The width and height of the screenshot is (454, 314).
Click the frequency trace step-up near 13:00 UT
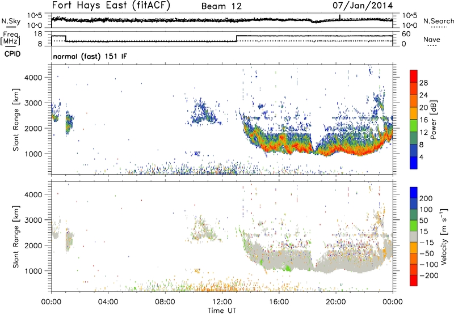[237, 39]
